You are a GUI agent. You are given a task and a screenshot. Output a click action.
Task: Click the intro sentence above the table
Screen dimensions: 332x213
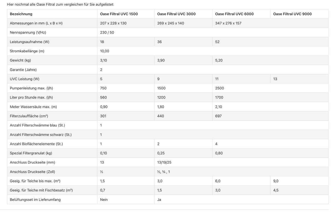pos(60,4)
